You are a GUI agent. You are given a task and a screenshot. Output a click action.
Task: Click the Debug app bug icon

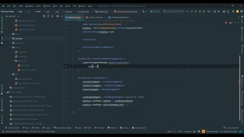tap(200, 11)
